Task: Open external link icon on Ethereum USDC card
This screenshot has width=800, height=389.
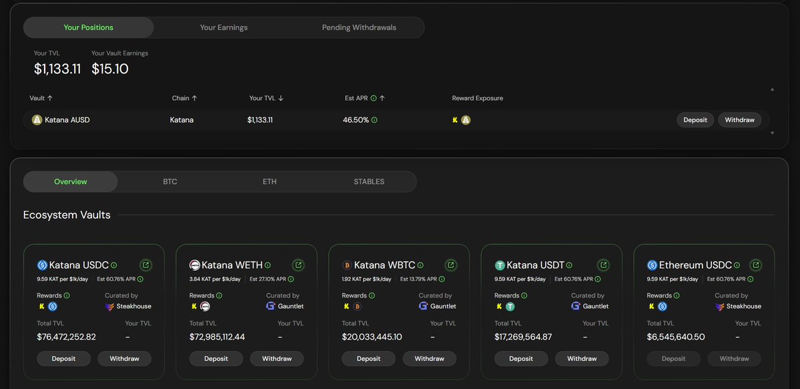Action: (756, 265)
